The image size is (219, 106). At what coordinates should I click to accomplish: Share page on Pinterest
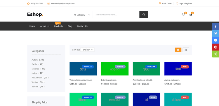216,47
